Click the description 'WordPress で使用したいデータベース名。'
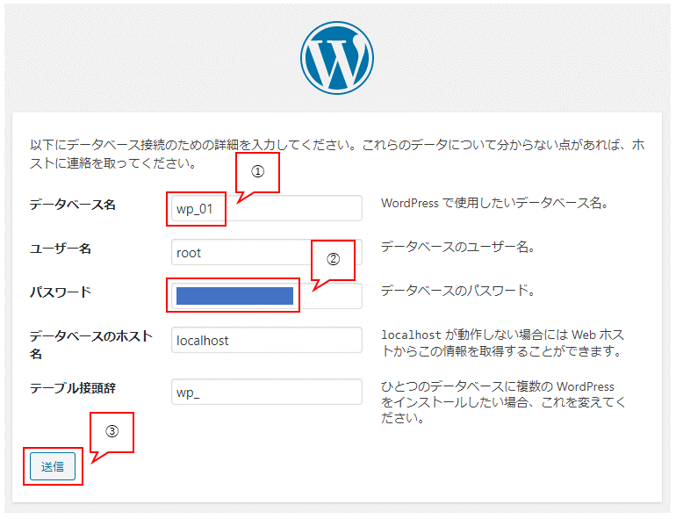This screenshot has width=676, height=519. pyautogui.click(x=495, y=203)
